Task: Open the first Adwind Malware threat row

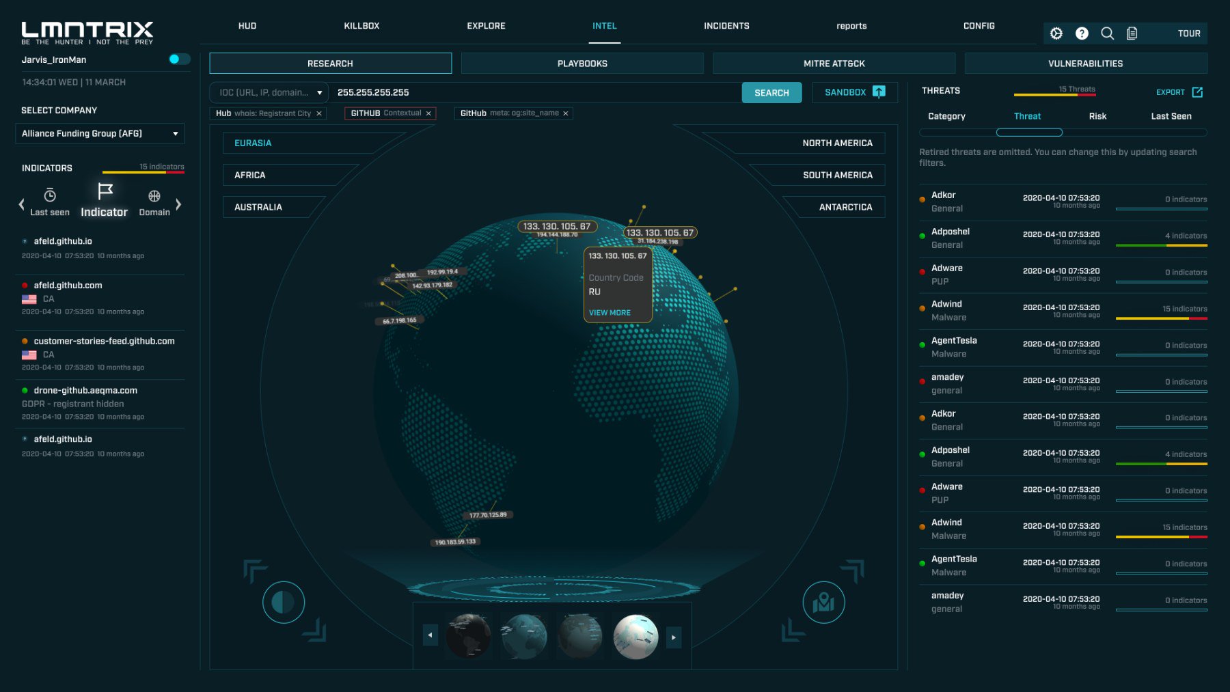Action: (1063, 311)
